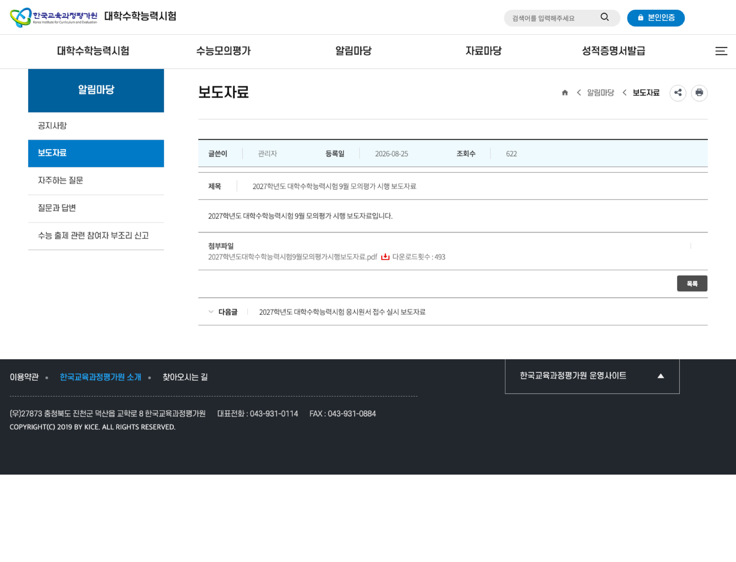Expand 한국교육과정평가원 운영사이트 dropdown
Viewport: 736px width, 562px height.
point(592,376)
